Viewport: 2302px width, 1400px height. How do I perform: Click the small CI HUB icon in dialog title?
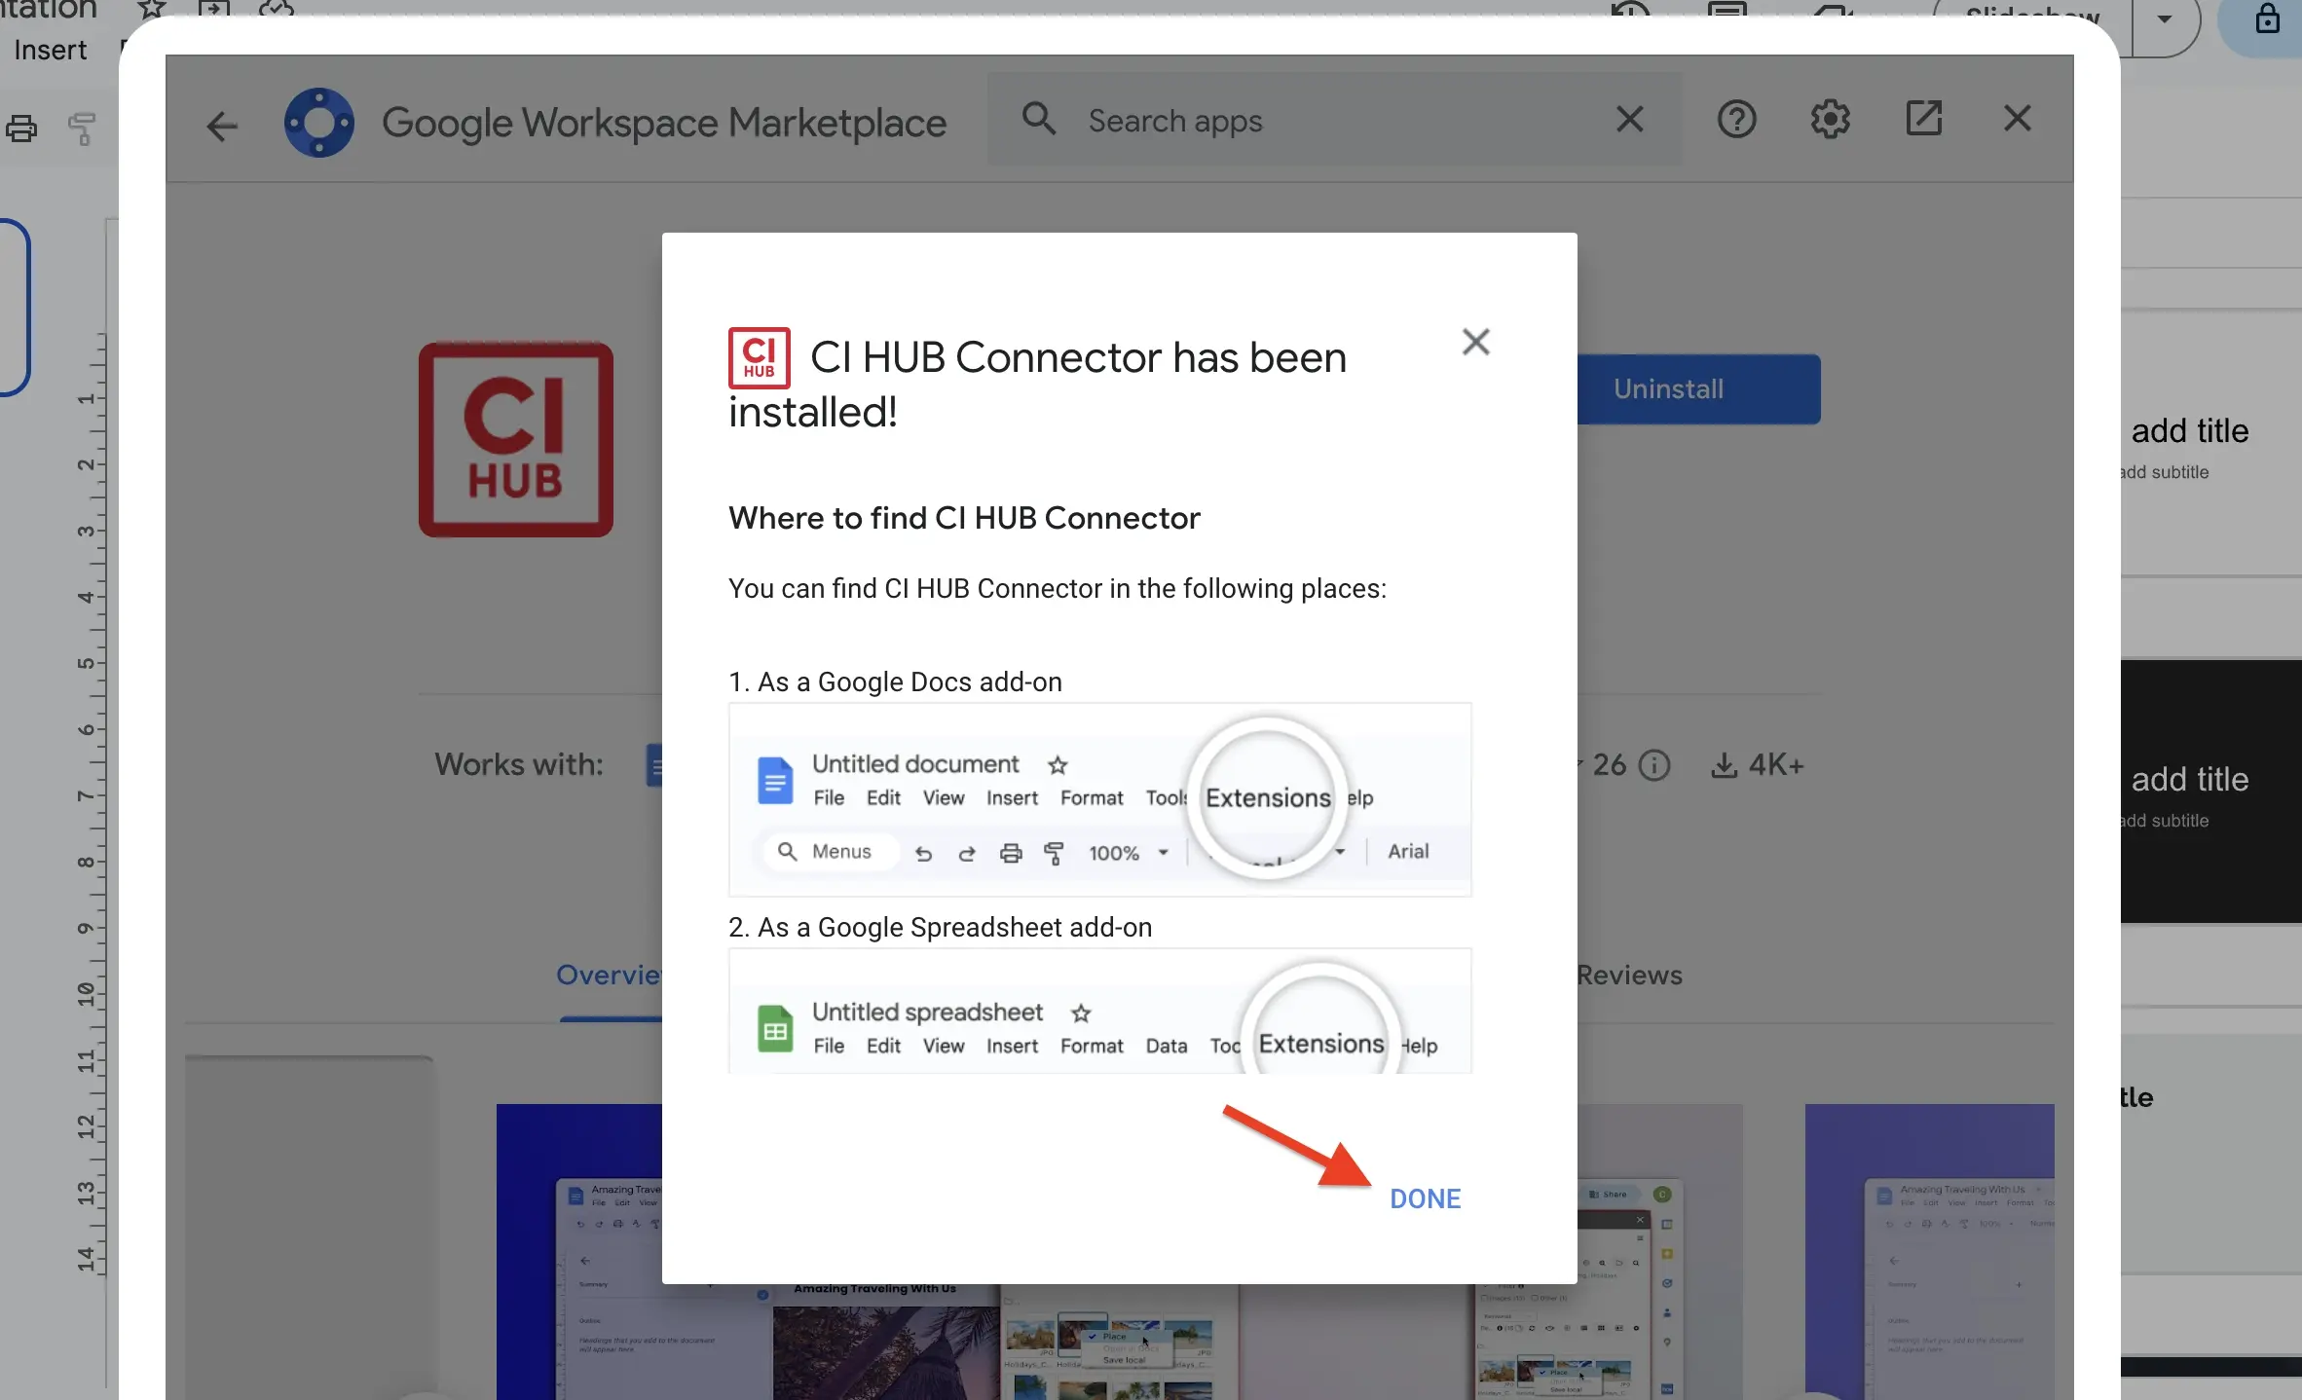coord(759,357)
